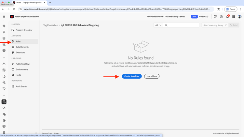Click Terms of Use footer link

pyautogui.click(x=47, y=133)
